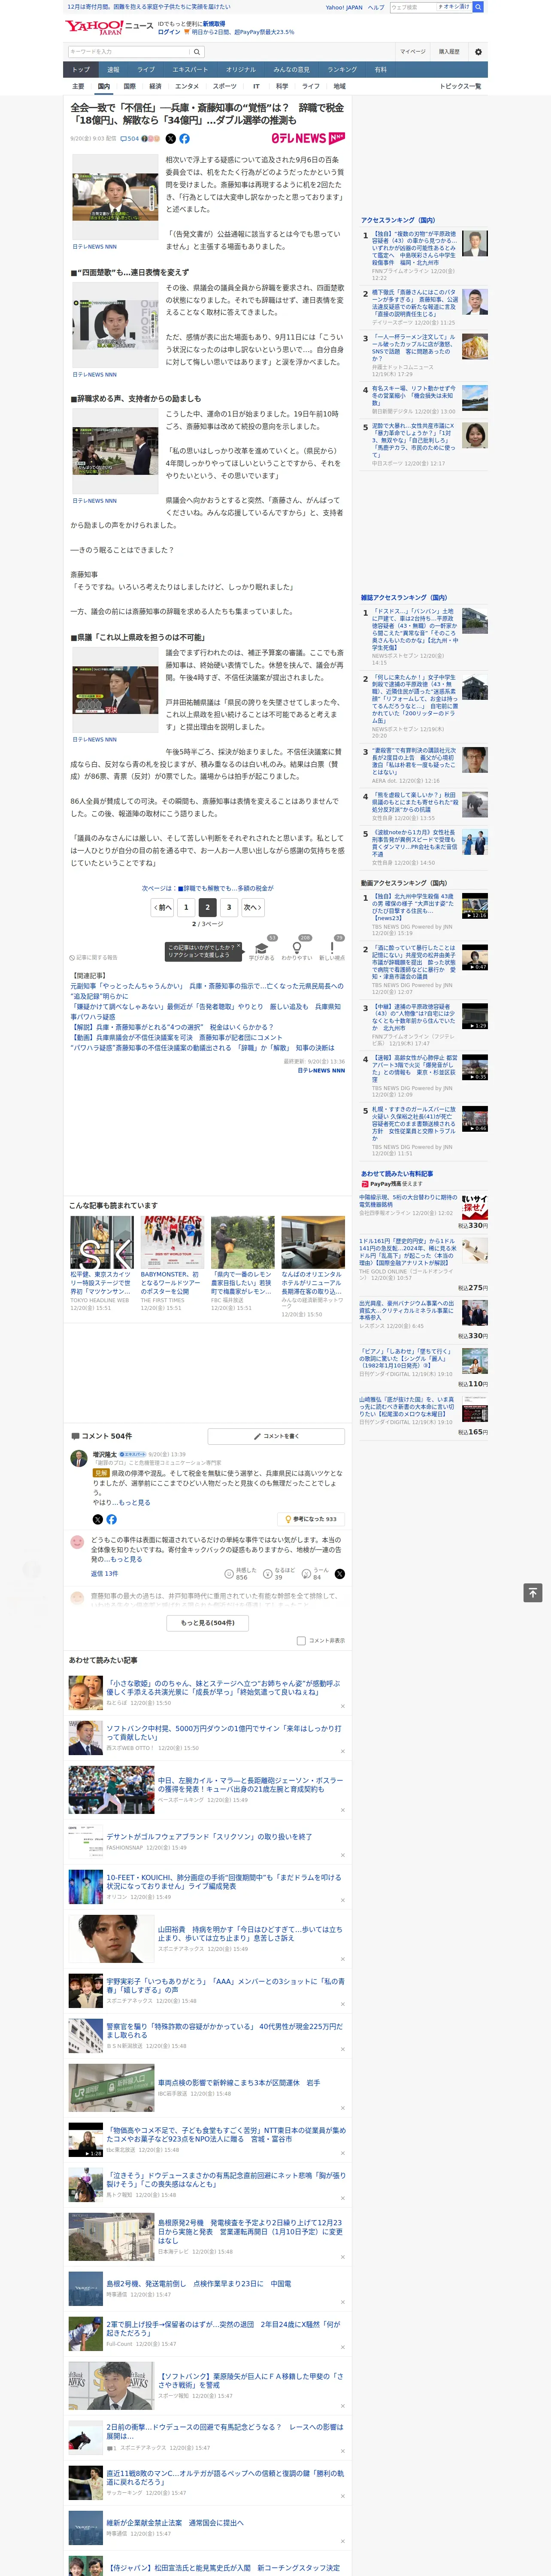
Task: Open the first article video thumbnail
Action: pyautogui.click(x=116, y=197)
